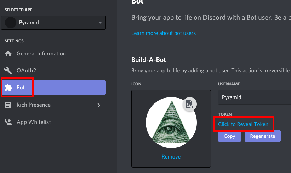
Task: Open the Pyramid selected app dropdown
Action: tap(53, 23)
